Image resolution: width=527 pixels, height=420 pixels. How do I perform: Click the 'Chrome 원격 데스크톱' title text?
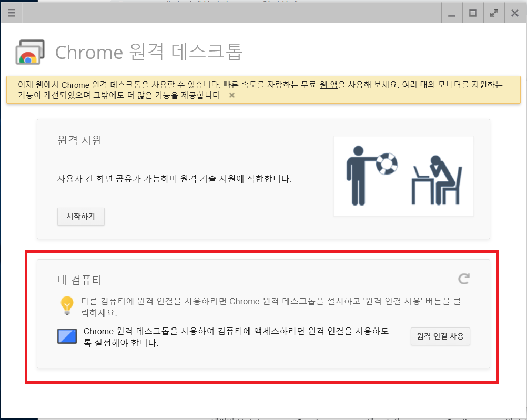(x=148, y=52)
